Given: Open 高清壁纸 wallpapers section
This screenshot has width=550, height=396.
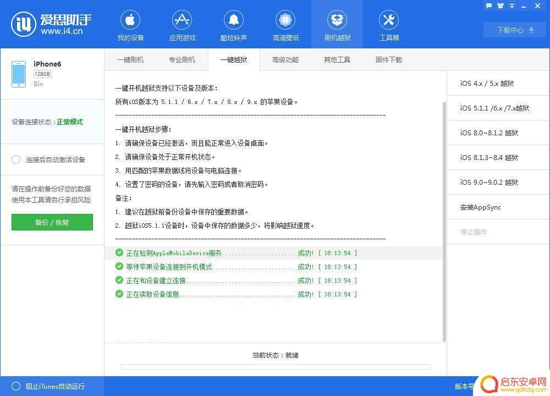Looking at the screenshot, I should (x=285, y=25).
